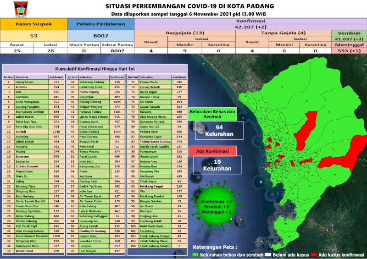Select the Pelaku Perjalanan header
This screenshot has height=259, width=367.
point(100,24)
